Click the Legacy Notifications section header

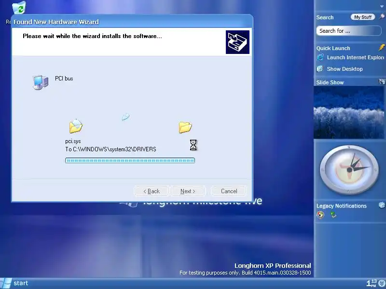tap(341, 206)
